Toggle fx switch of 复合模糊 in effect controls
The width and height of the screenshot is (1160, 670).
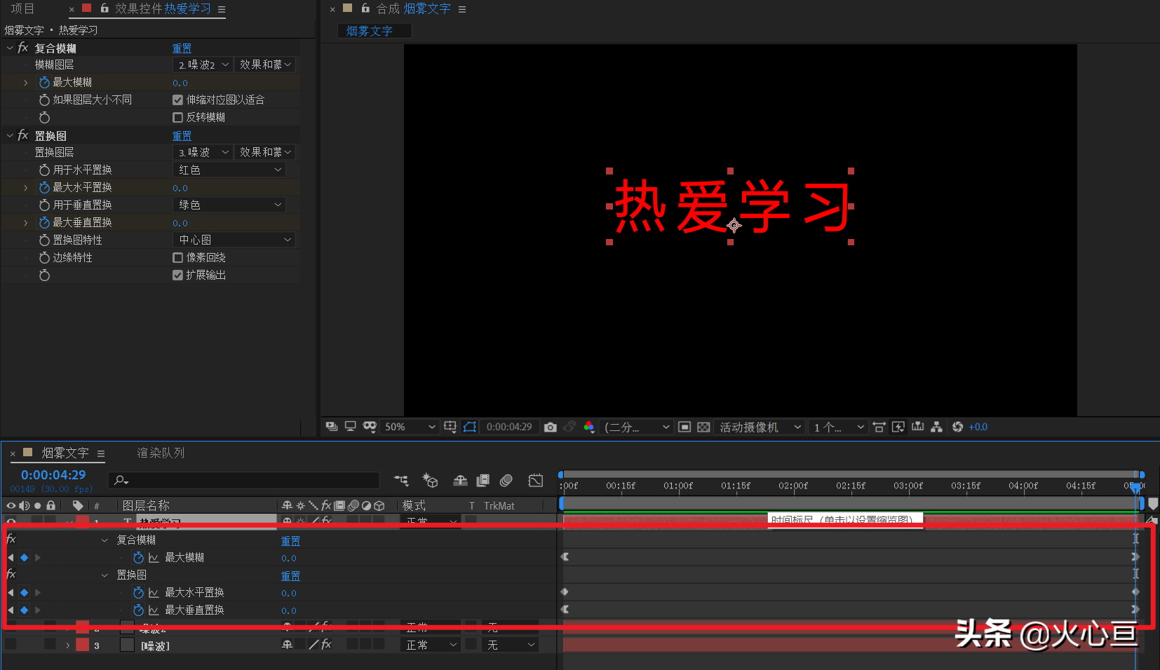point(23,48)
